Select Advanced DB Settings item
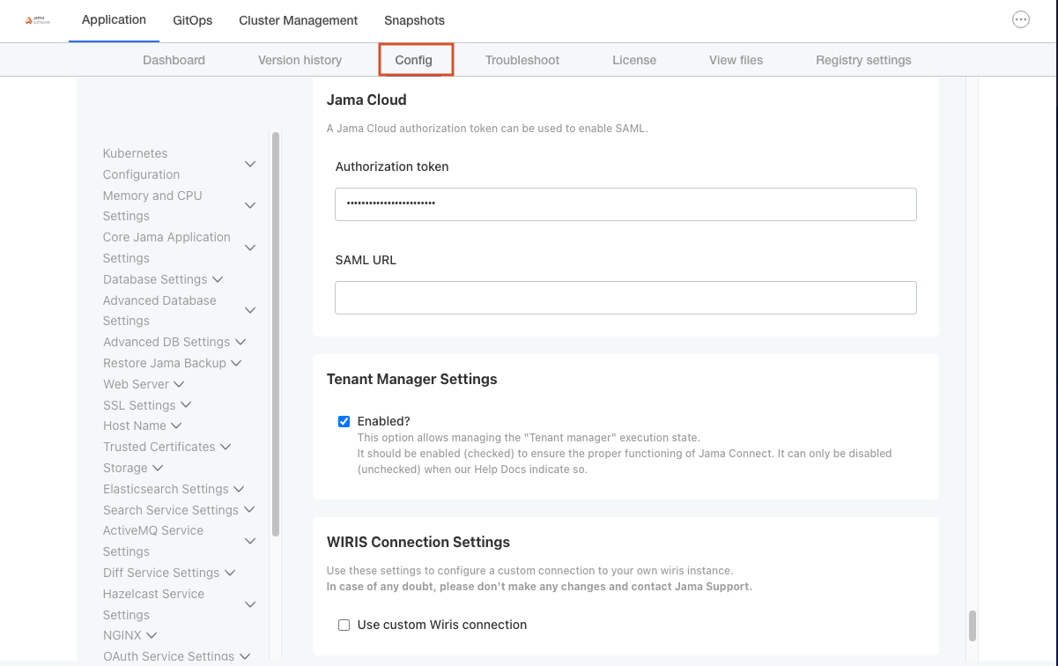The height and width of the screenshot is (666, 1058). pyautogui.click(x=166, y=342)
